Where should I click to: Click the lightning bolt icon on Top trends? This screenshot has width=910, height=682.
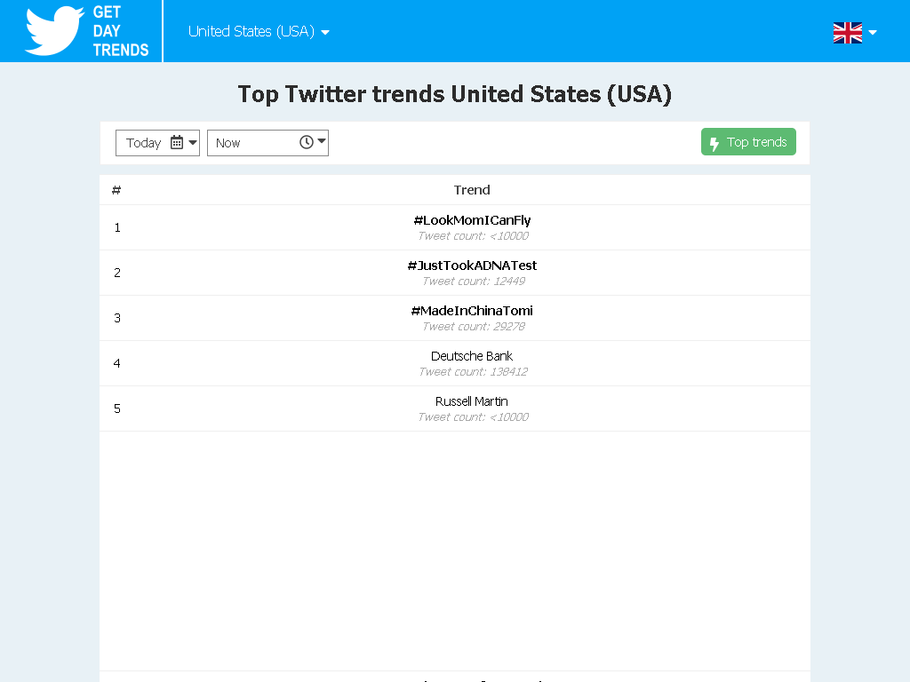pyautogui.click(x=714, y=143)
